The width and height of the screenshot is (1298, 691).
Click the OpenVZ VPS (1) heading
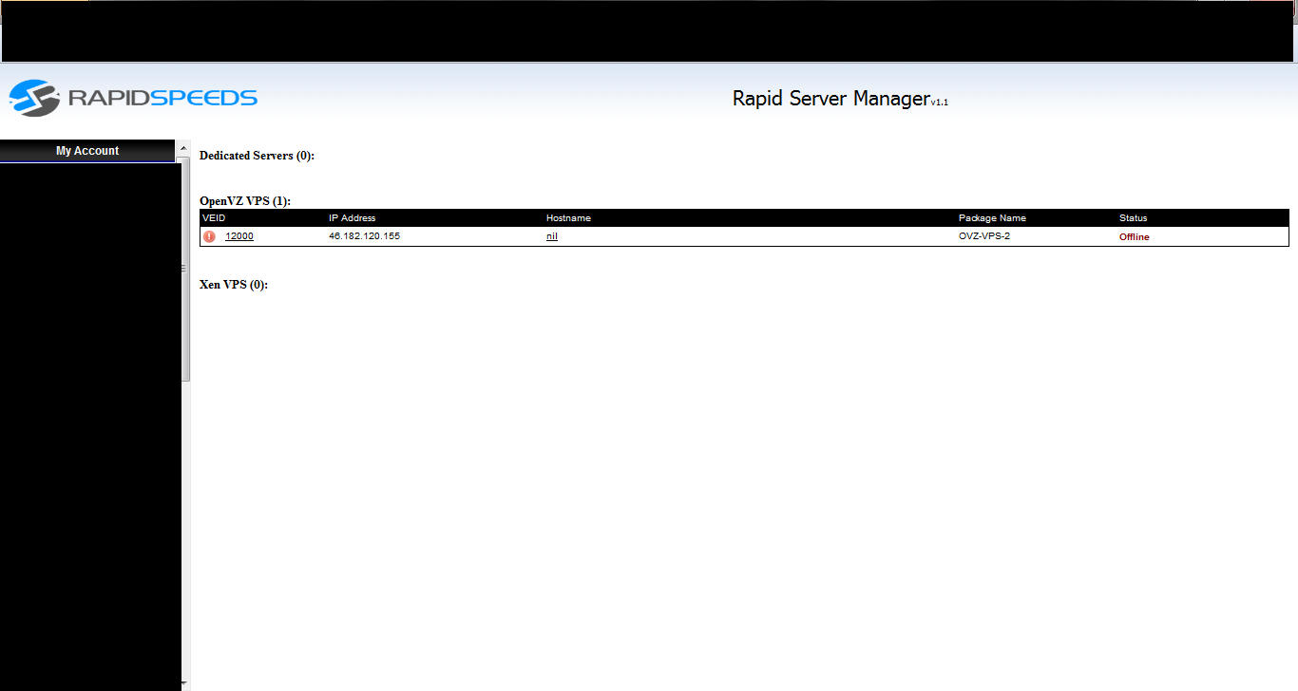(x=245, y=201)
